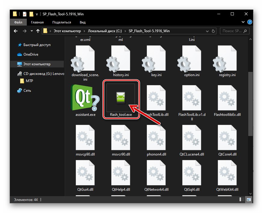263x213 pixels.
Task: Open quick access toolbar customize dropdown
Action: pyautogui.click(x=37, y=14)
